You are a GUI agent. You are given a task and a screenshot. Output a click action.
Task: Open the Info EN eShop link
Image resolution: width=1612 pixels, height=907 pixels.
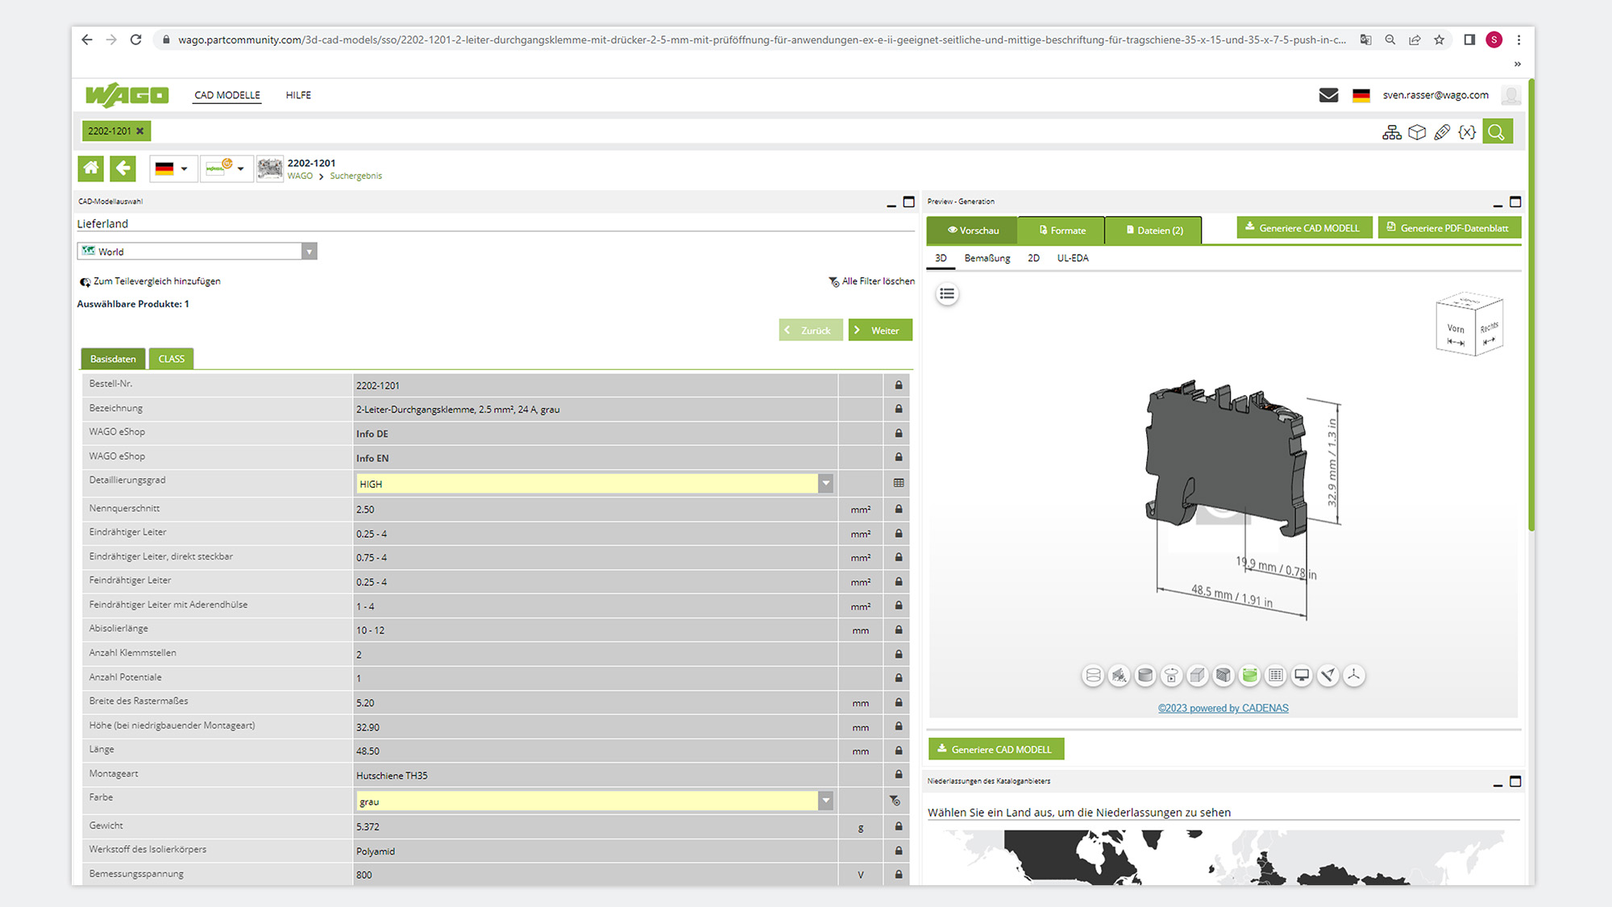click(x=372, y=458)
